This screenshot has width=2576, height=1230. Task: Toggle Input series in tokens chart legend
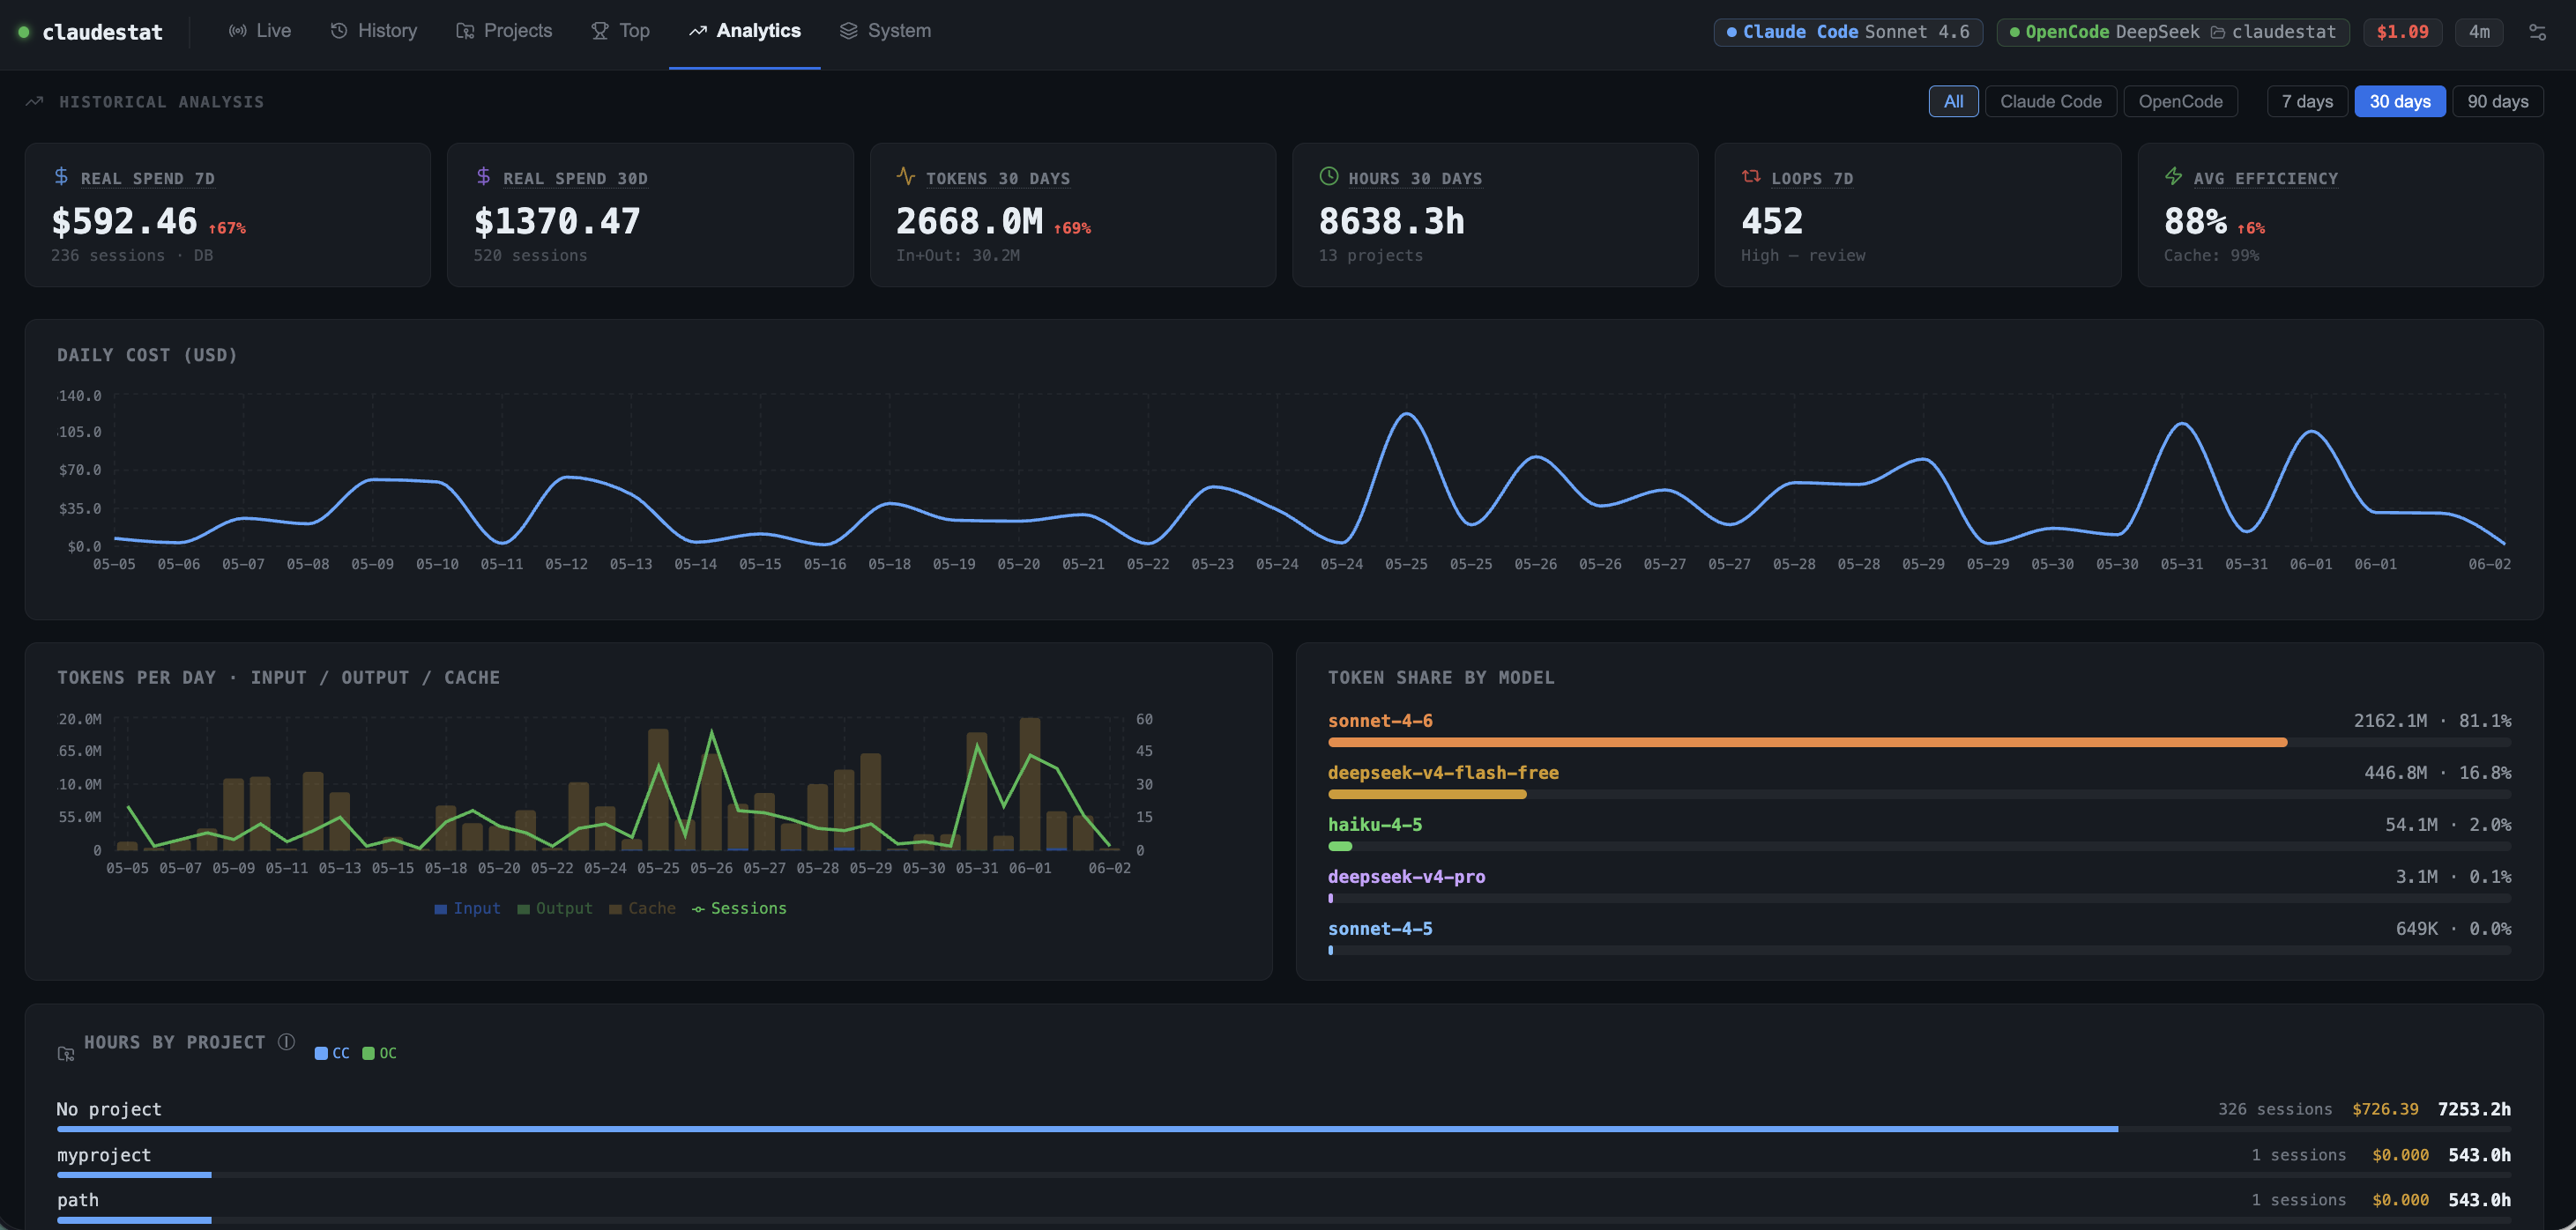(467, 908)
